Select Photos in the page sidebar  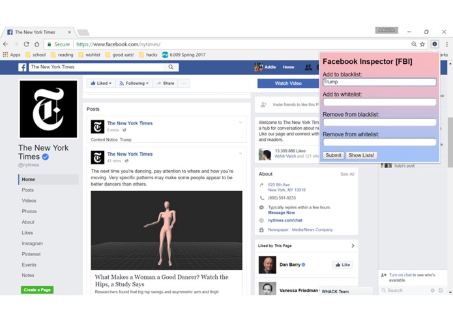point(29,211)
